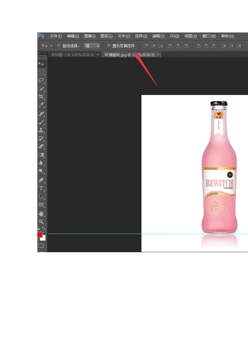Open the 选择(S) menu
Screen dimensions: 248x352
[x=141, y=36]
